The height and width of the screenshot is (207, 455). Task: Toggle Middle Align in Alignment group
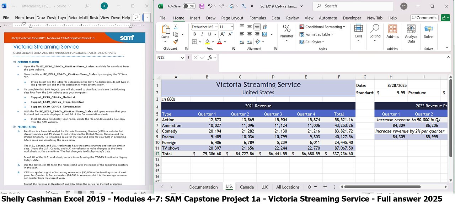click(249, 27)
